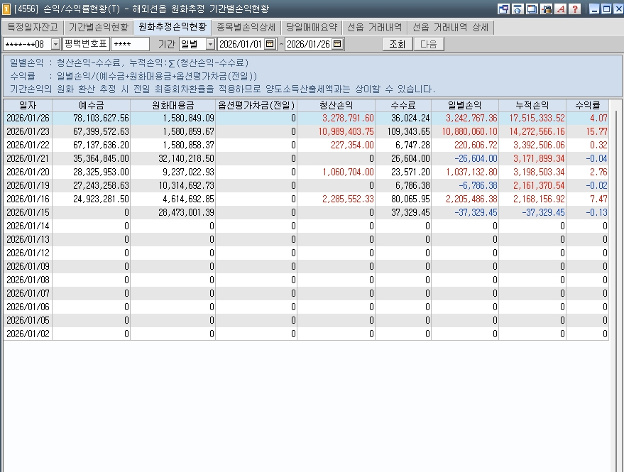Click the 누적손익 column header

pos(532,106)
